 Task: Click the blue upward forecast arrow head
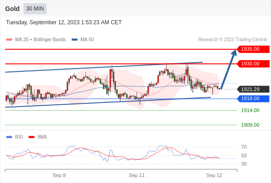click(234, 53)
